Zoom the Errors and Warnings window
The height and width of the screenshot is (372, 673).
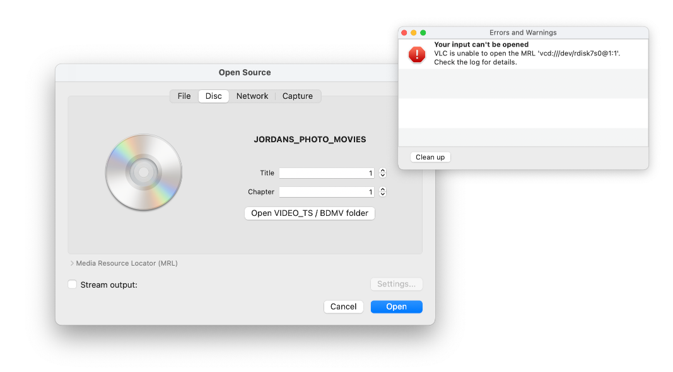[x=423, y=33]
